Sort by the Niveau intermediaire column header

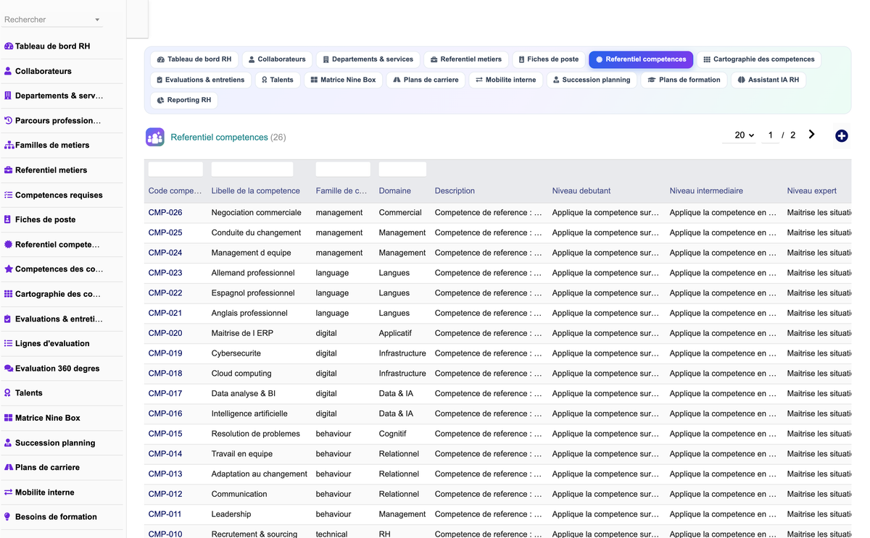[x=706, y=190]
